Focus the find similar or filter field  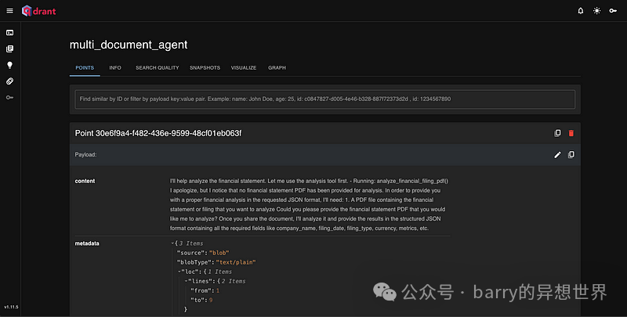[324, 99]
